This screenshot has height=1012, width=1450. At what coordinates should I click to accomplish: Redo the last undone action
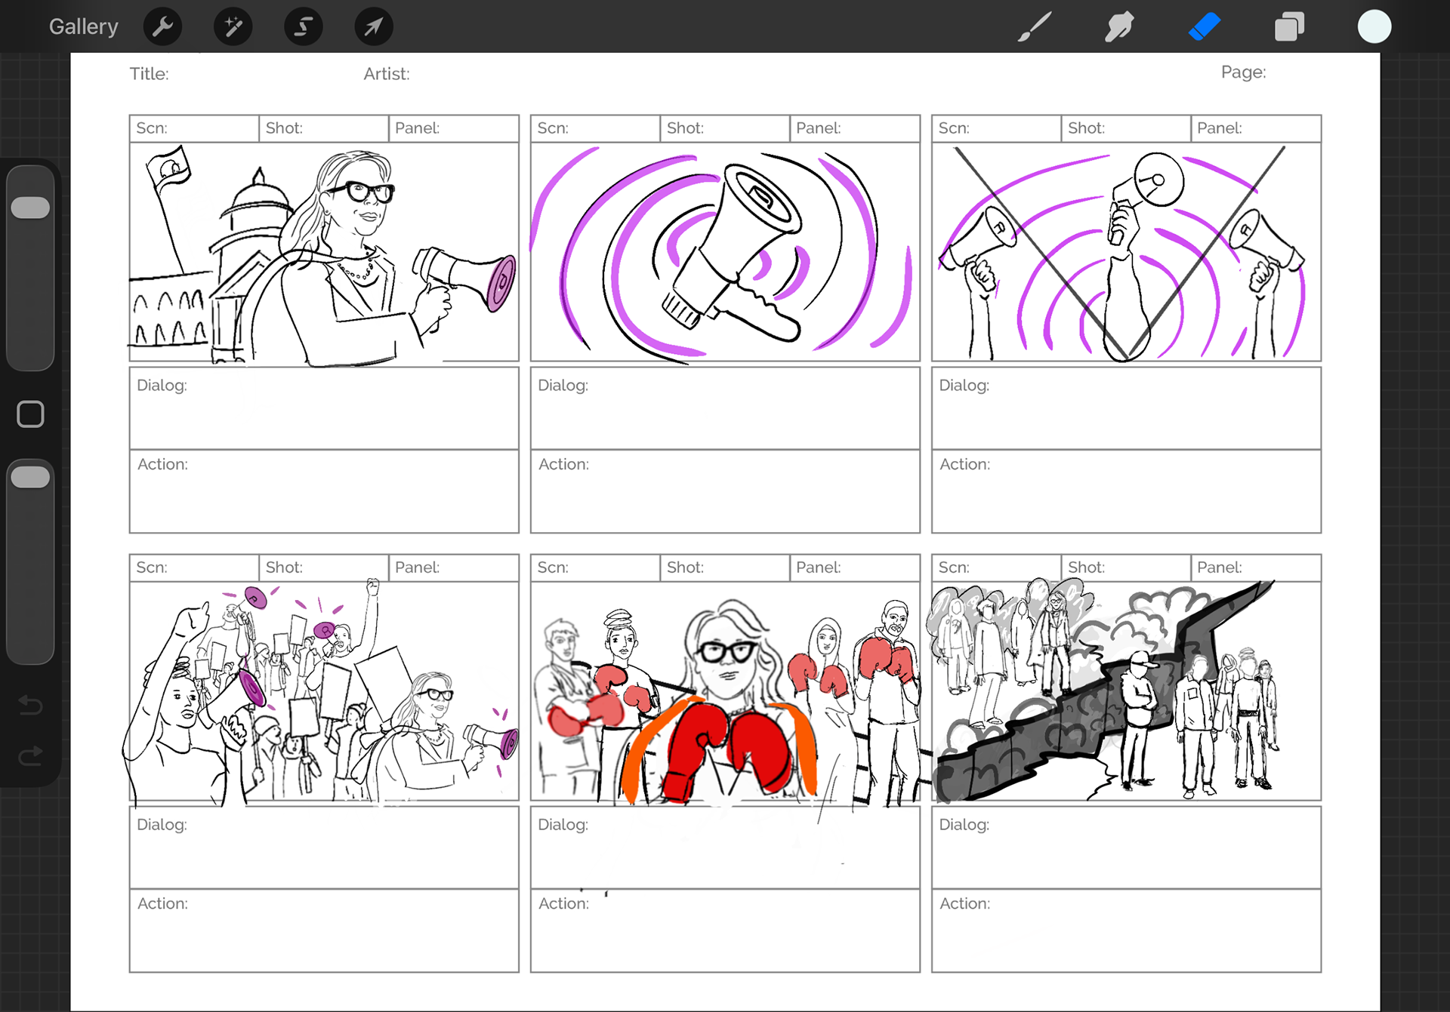(31, 755)
